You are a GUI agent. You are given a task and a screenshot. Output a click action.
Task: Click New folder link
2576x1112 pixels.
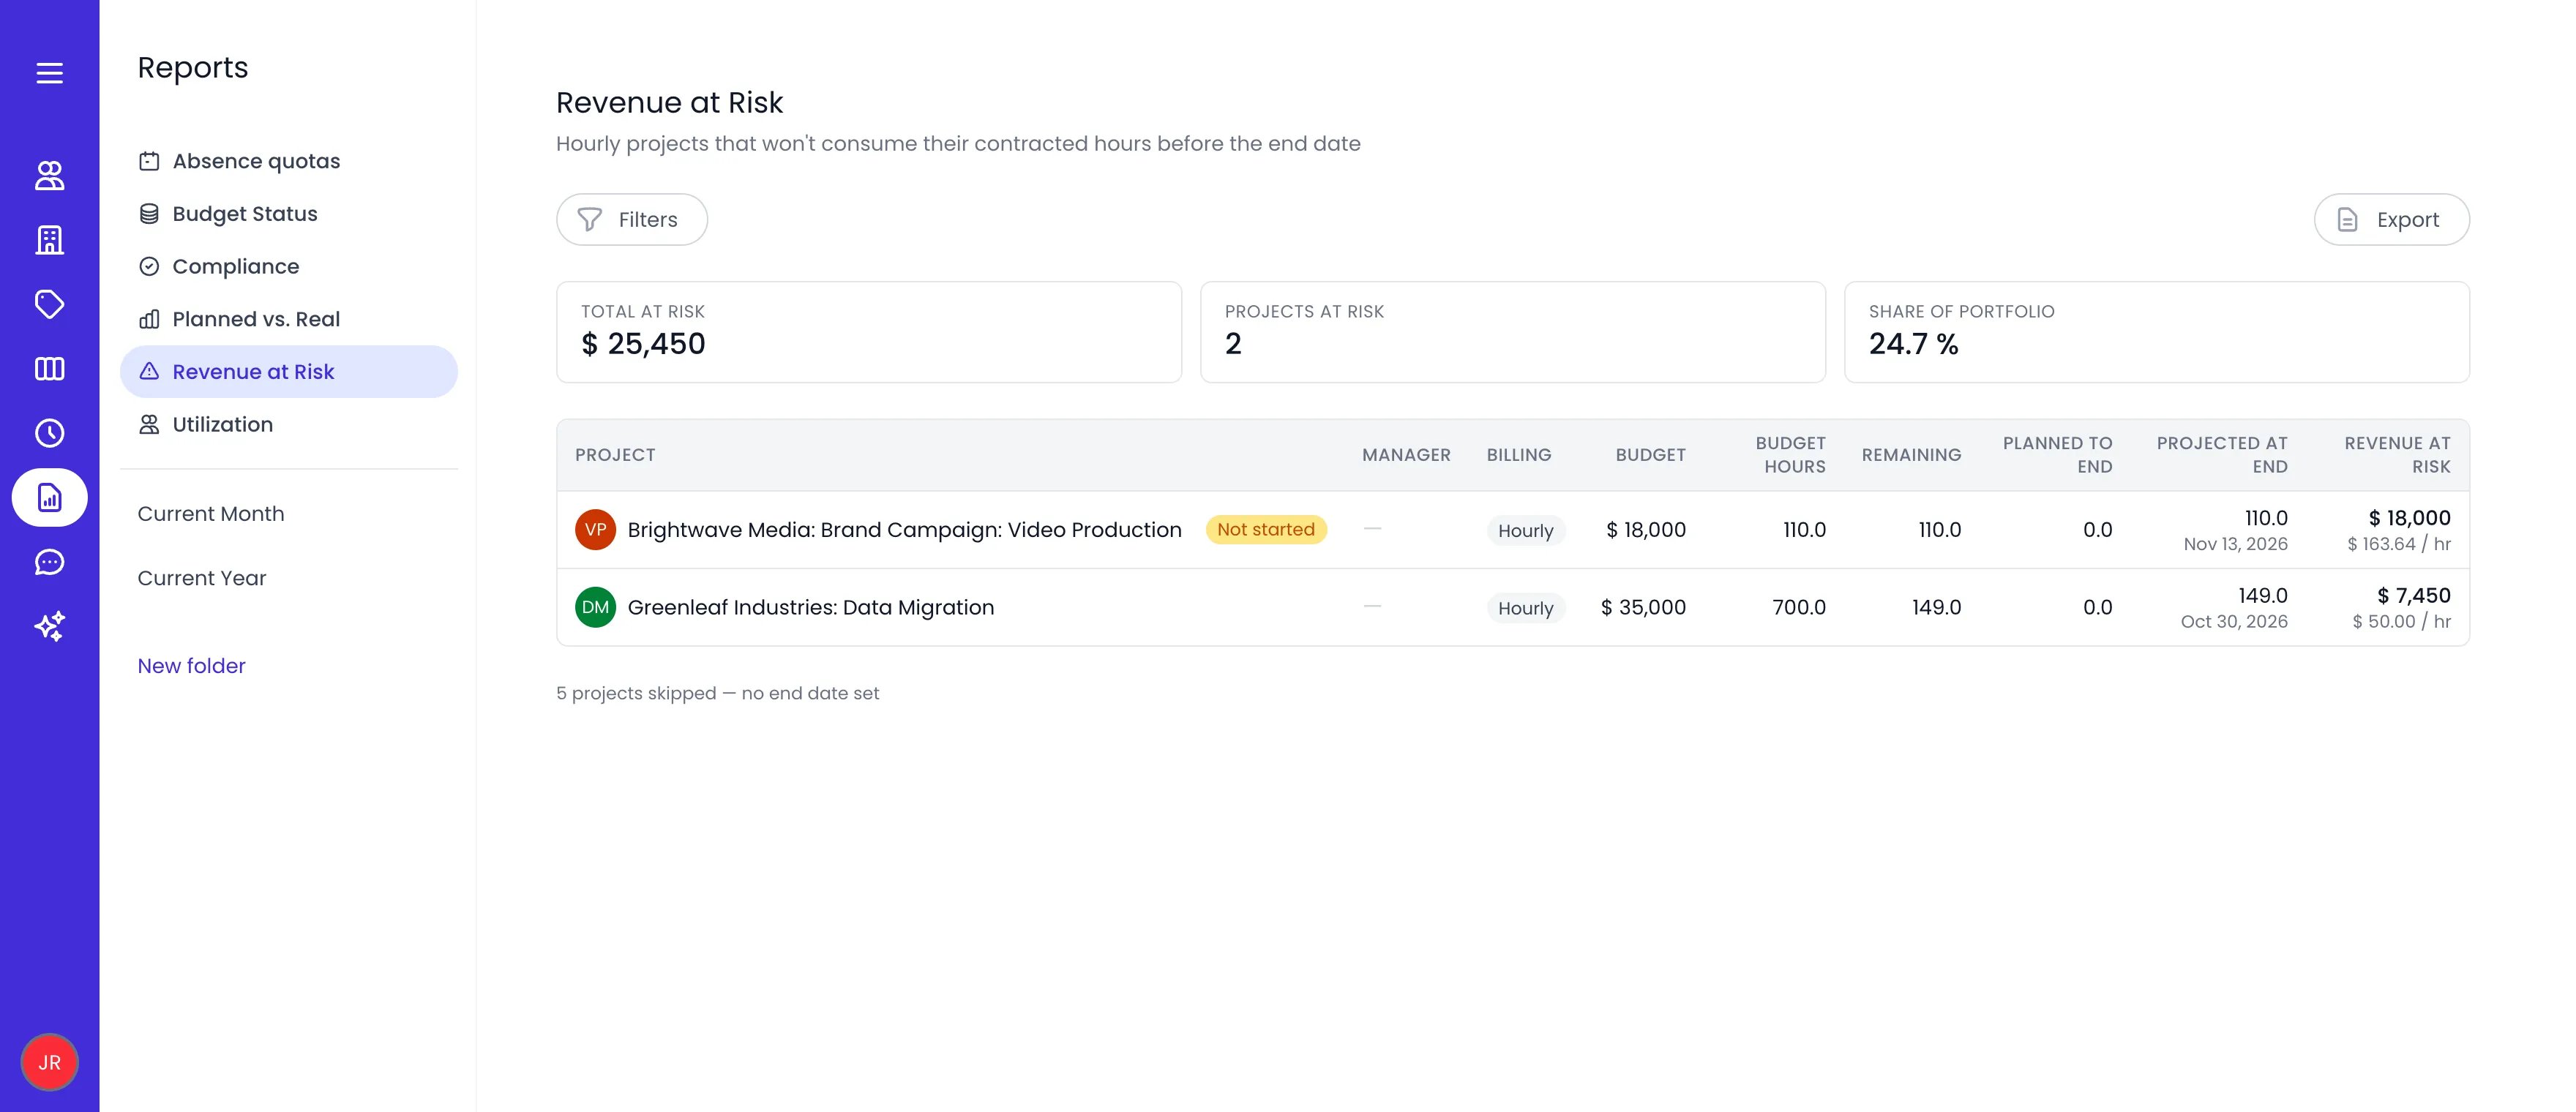pos(191,666)
